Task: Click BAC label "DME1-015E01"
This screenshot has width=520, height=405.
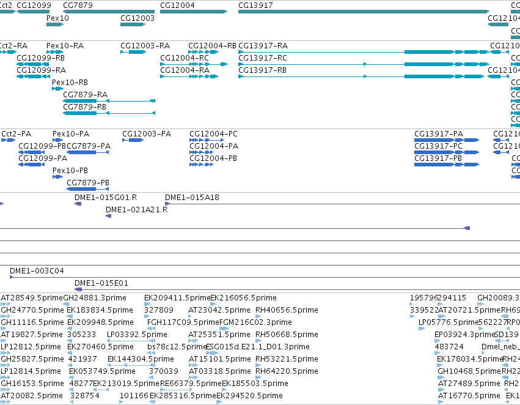Action: pos(101,283)
